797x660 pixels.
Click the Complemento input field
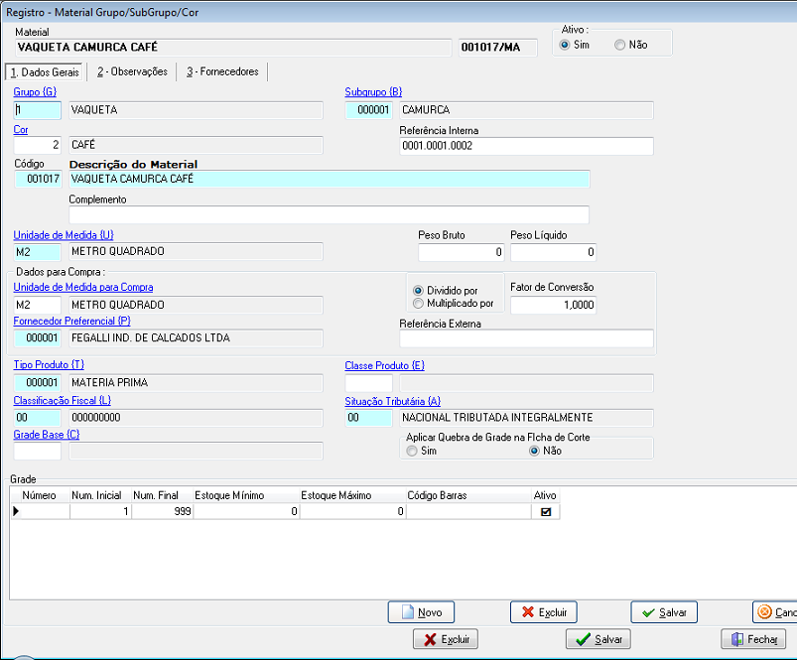coord(329,215)
